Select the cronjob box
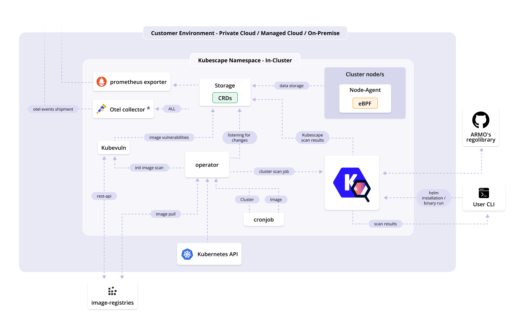 [264, 220]
